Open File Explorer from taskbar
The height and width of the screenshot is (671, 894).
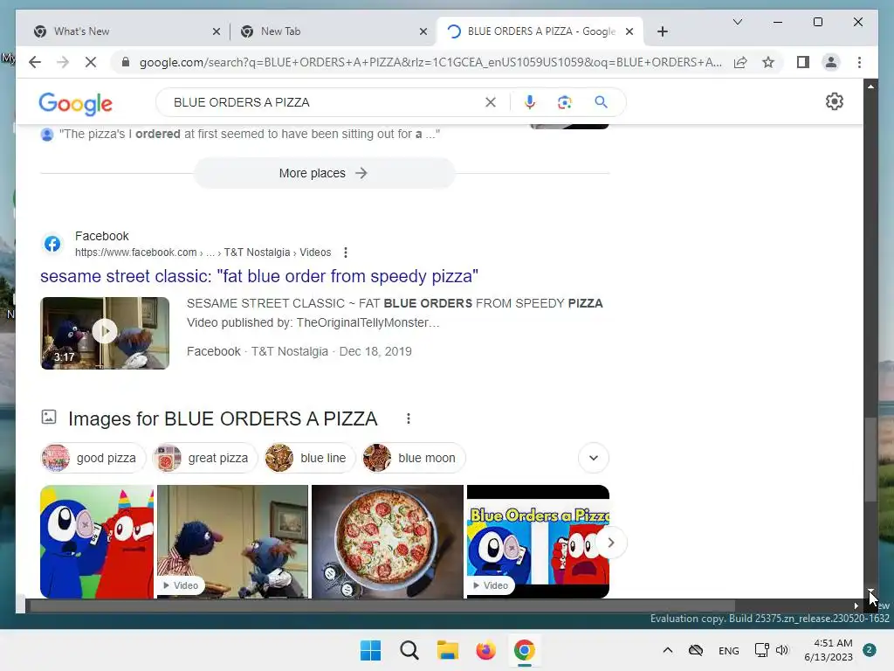click(x=448, y=650)
